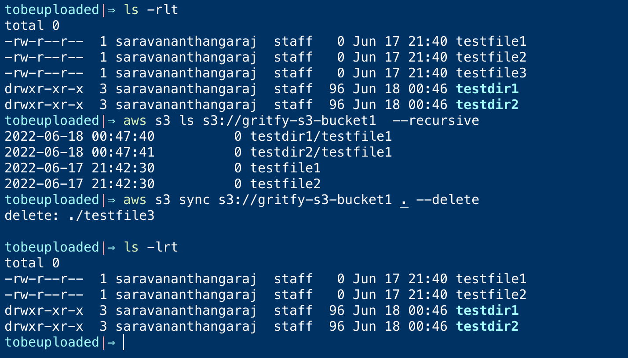Click the prompt arrow on the last line
This screenshot has height=358, width=628.
tap(111, 342)
